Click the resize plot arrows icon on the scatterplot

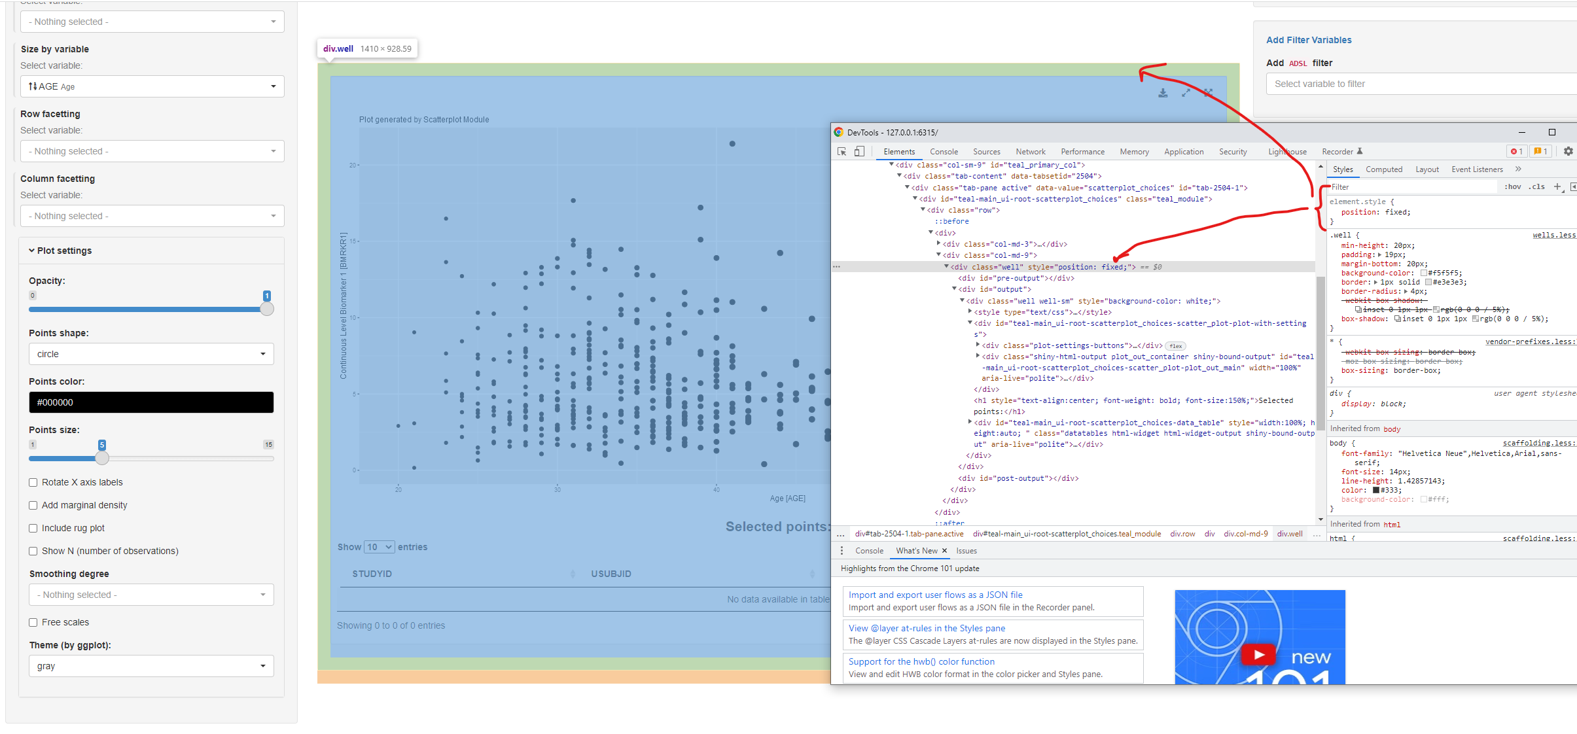[x=1186, y=92]
